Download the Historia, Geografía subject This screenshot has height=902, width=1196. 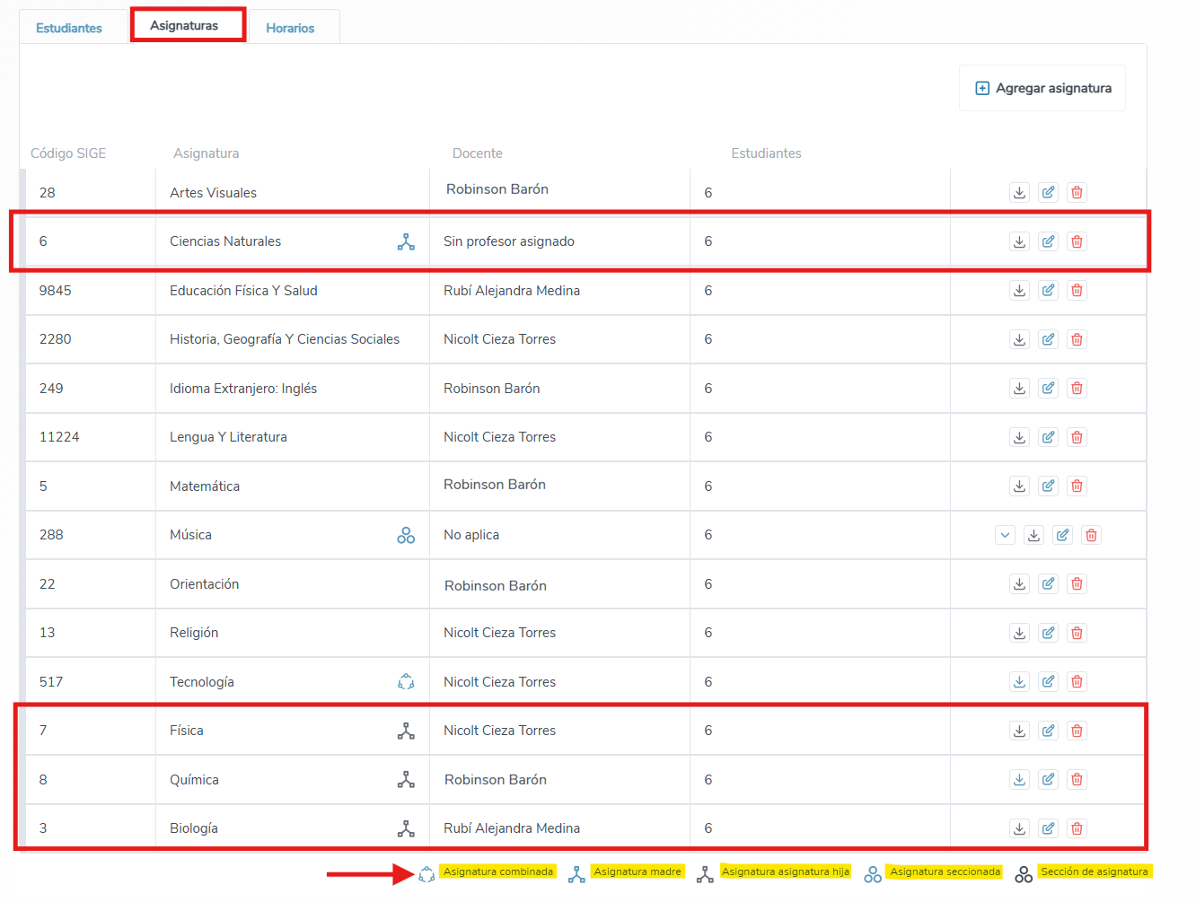click(x=1019, y=339)
